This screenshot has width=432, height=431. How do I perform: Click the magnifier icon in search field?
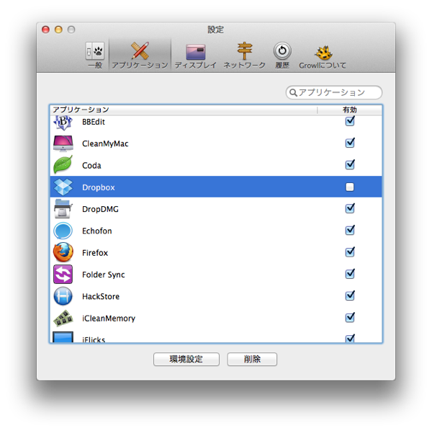click(x=293, y=93)
